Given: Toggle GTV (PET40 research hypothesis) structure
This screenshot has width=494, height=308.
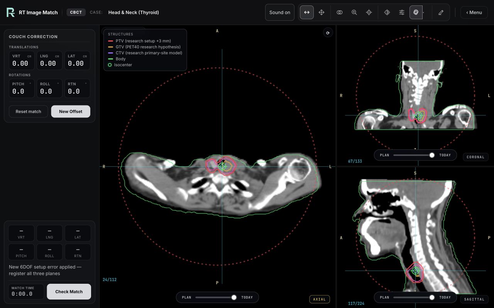Looking at the screenshot, I should [x=145, y=47].
